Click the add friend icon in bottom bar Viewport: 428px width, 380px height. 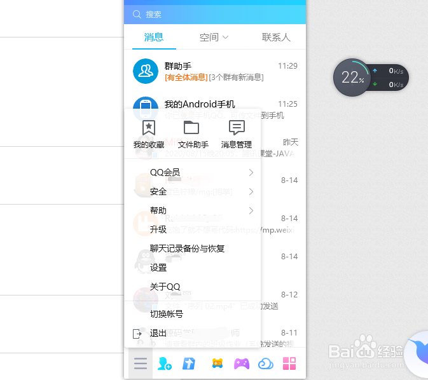coord(165,363)
